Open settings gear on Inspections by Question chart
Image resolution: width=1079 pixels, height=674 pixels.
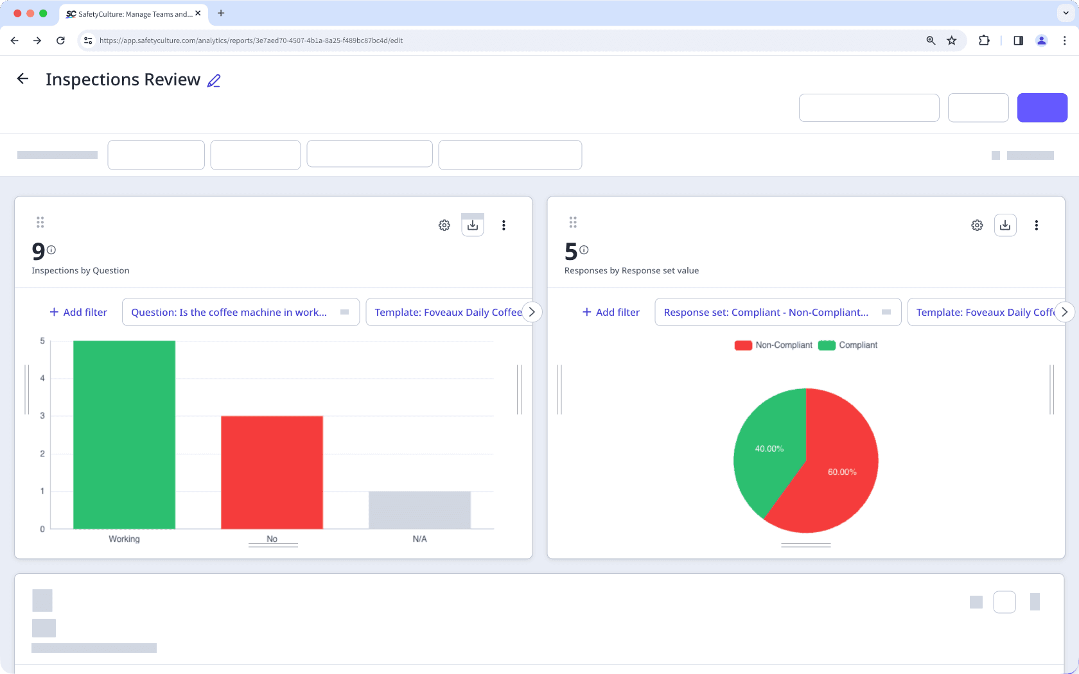click(444, 225)
